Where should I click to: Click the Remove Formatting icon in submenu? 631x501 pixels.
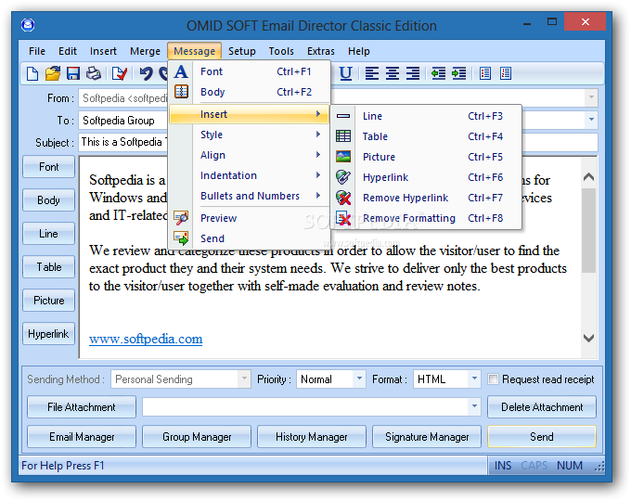(343, 218)
